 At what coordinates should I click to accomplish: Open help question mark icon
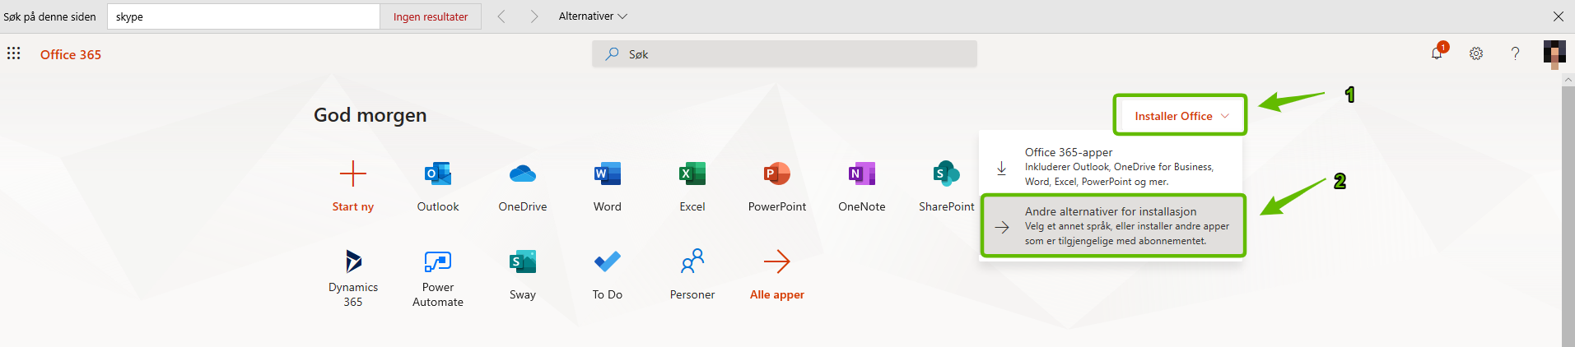[x=1515, y=53]
